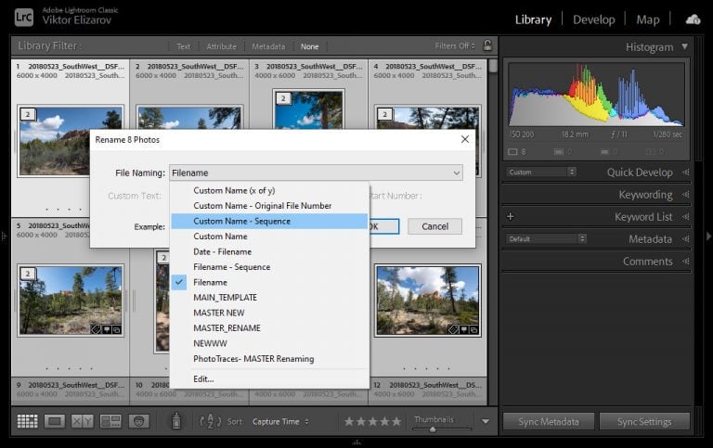Open People view face icon
The image size is (713, 448).
pyautogui.click(x=138, y=422)
